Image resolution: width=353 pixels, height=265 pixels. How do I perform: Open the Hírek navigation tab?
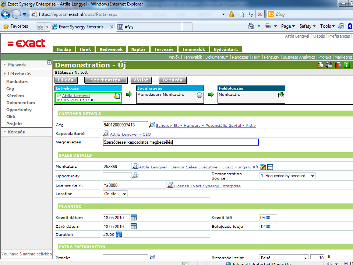(85, 49)
